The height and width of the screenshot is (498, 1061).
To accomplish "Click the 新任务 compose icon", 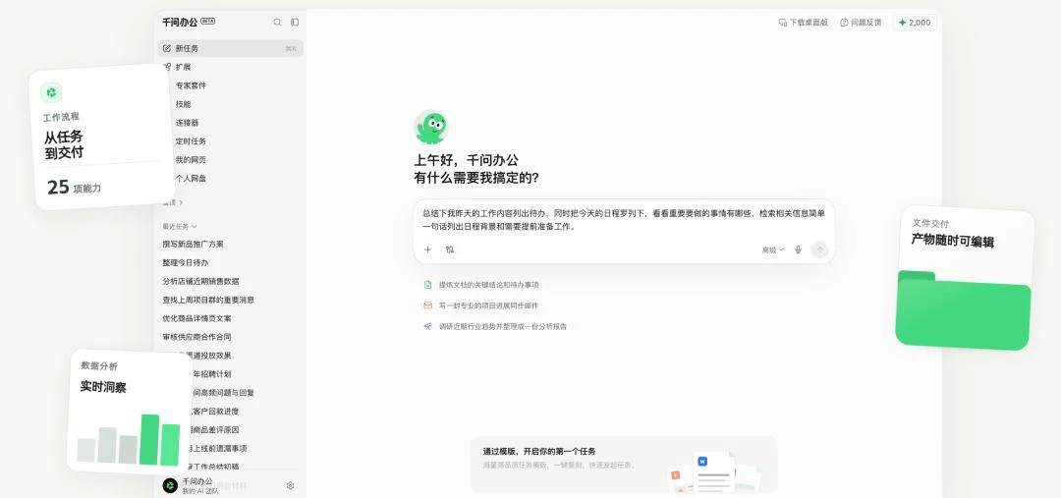I will 167,49.
